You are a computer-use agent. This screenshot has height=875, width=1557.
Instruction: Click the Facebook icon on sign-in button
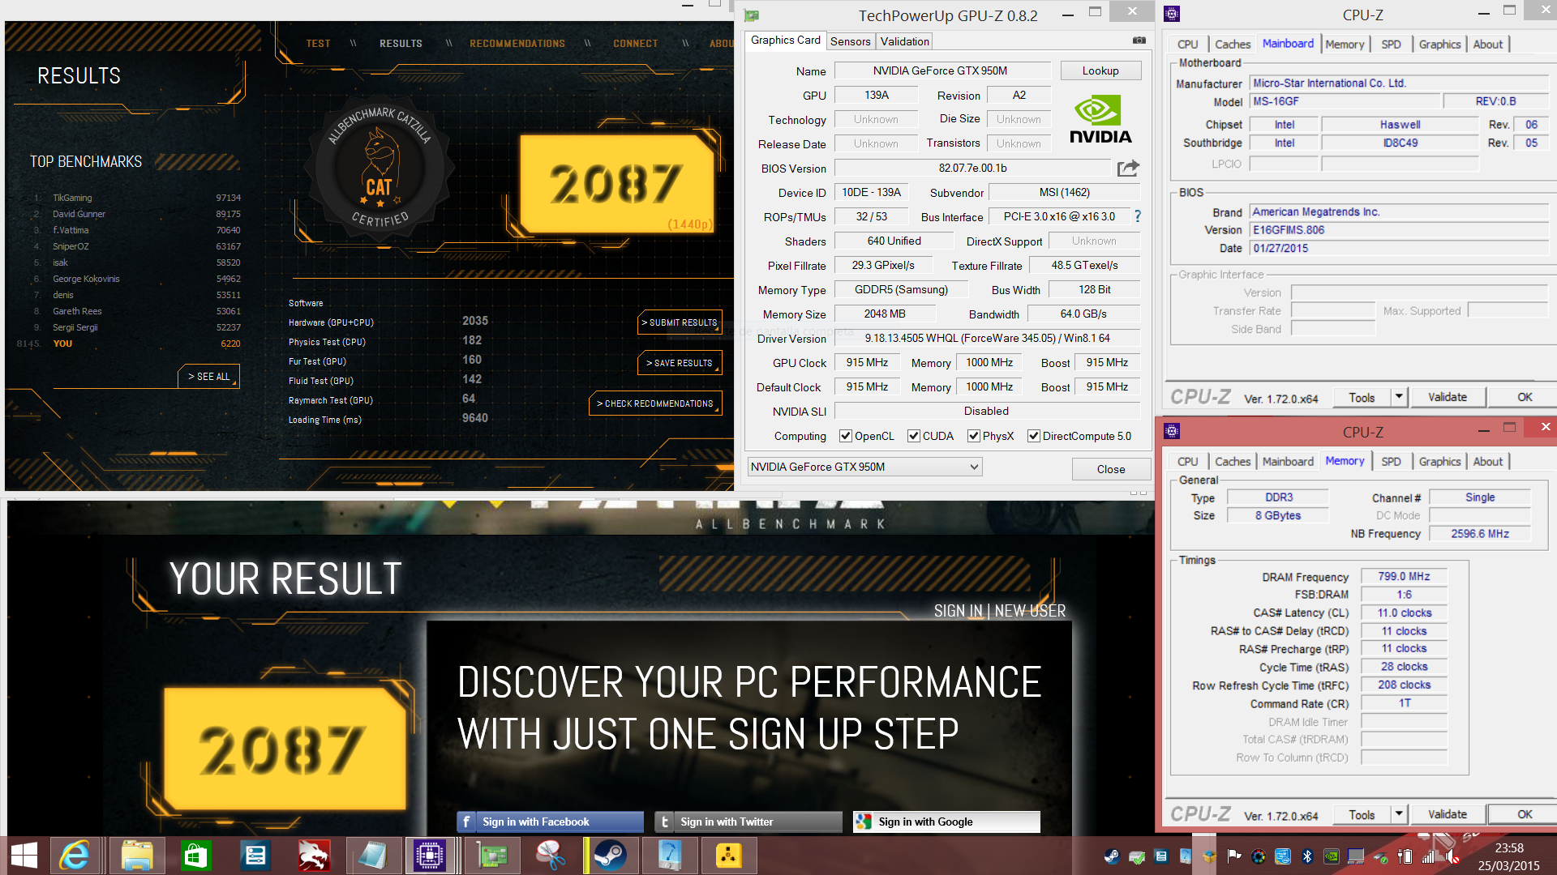point(466,822)
